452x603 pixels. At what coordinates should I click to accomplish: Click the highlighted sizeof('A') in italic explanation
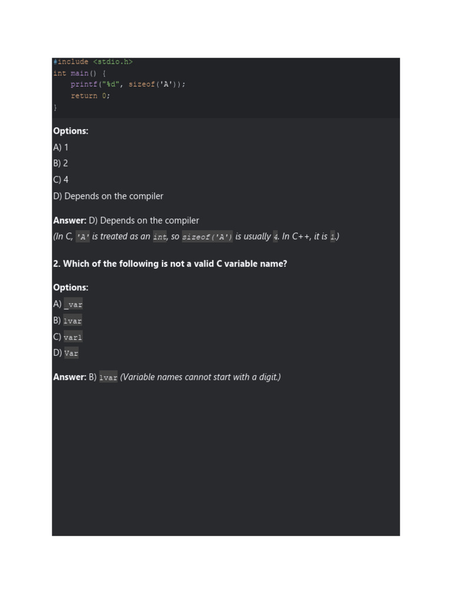pos(207,237)
